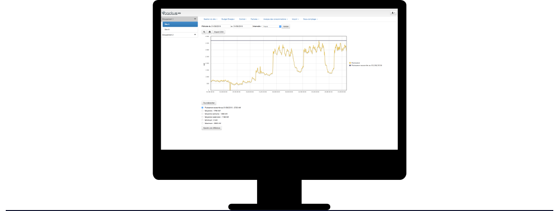The image size is (560, 211).
Task: Click the Export CSV button
Action: click(219, 32)
